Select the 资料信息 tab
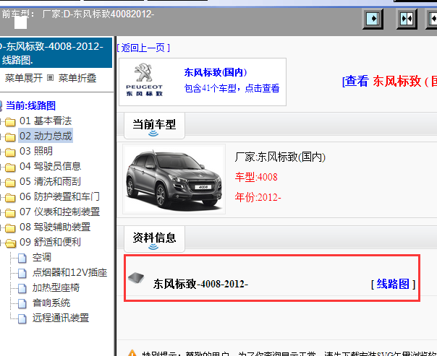 (x=154, y=238)
